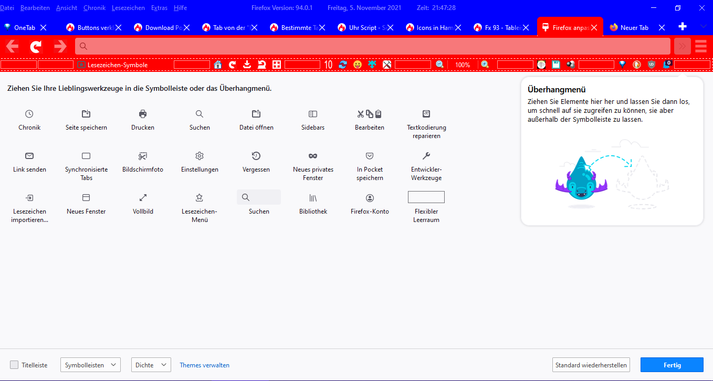713x381 pixels.
Task: Expand the Dichte density dropdown
Action: (151, 365)
